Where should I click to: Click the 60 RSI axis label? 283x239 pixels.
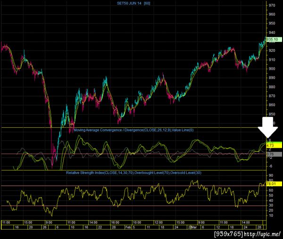point(271,190)
